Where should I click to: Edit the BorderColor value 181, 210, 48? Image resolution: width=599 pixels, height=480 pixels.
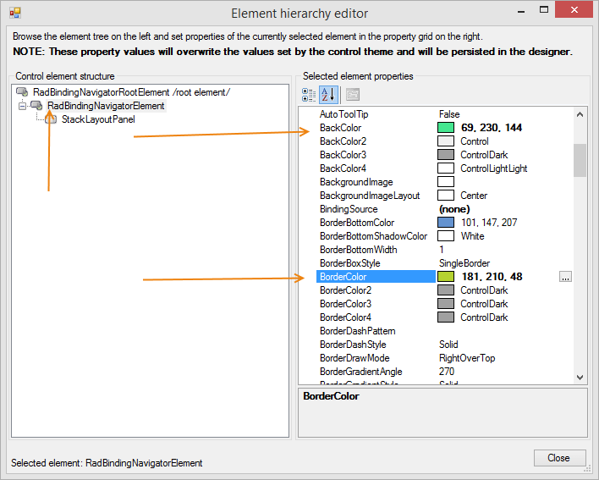[492, 277]
